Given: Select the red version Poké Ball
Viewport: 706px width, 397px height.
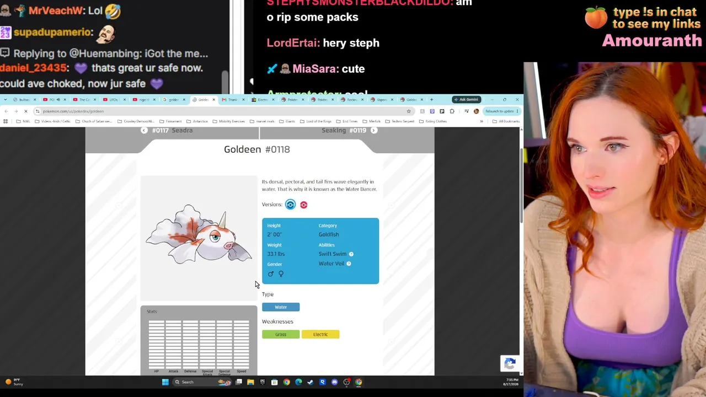Looking at the screenshot, I should 303,205.
